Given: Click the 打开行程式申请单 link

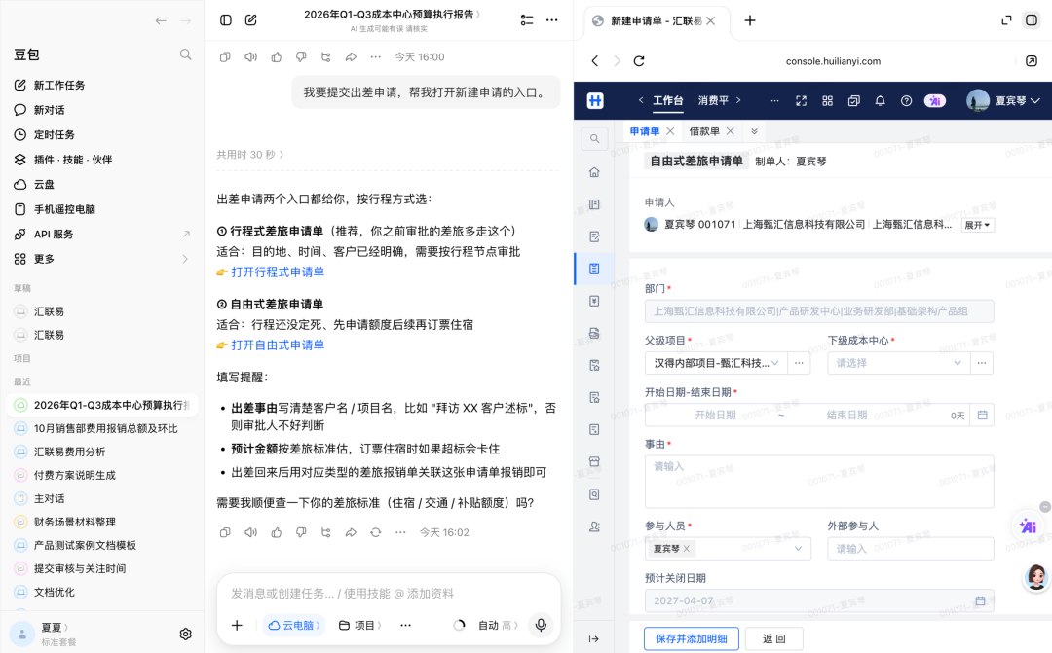Looking at the screenshot, I should 278,272.
